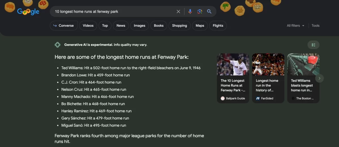Click the Ballpark Guide source icon
The width and height of the screenshot is (339, 147).
pos(223,98)
